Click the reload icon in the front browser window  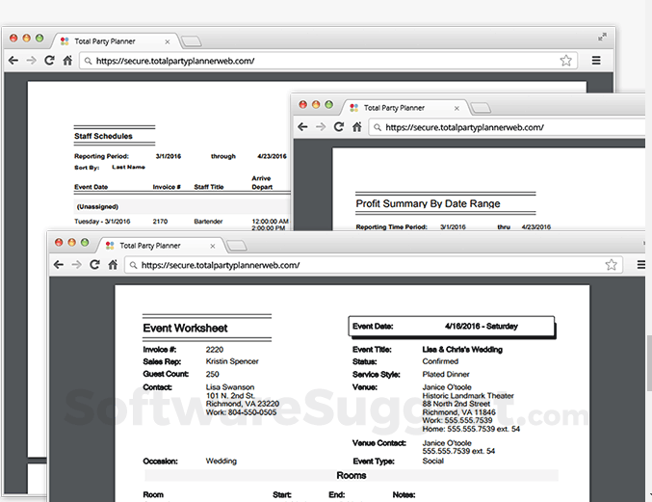tap(94, 265)
